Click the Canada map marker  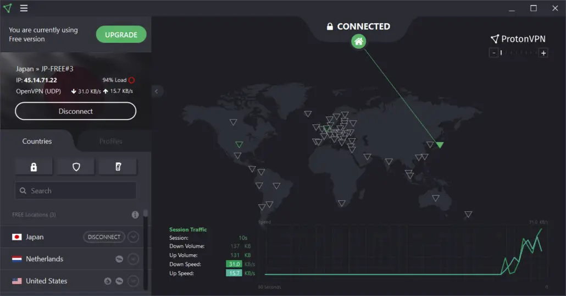[233, 122]
